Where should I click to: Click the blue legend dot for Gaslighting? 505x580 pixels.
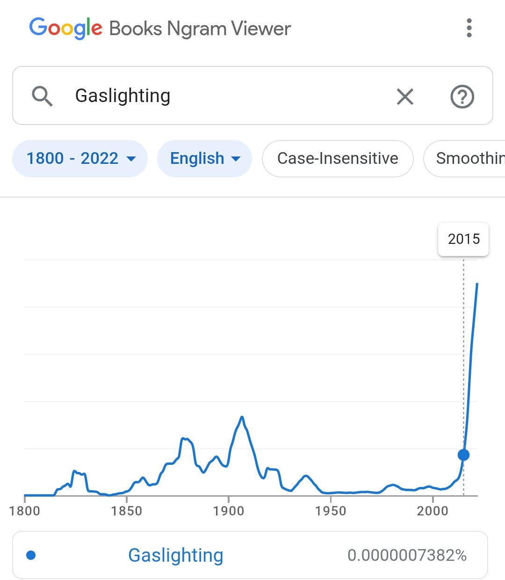click(x=31, y=555)
